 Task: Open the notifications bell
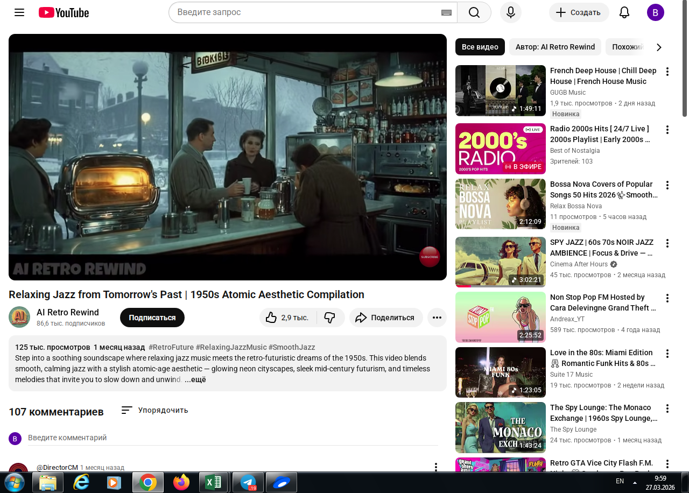(624, 12)
